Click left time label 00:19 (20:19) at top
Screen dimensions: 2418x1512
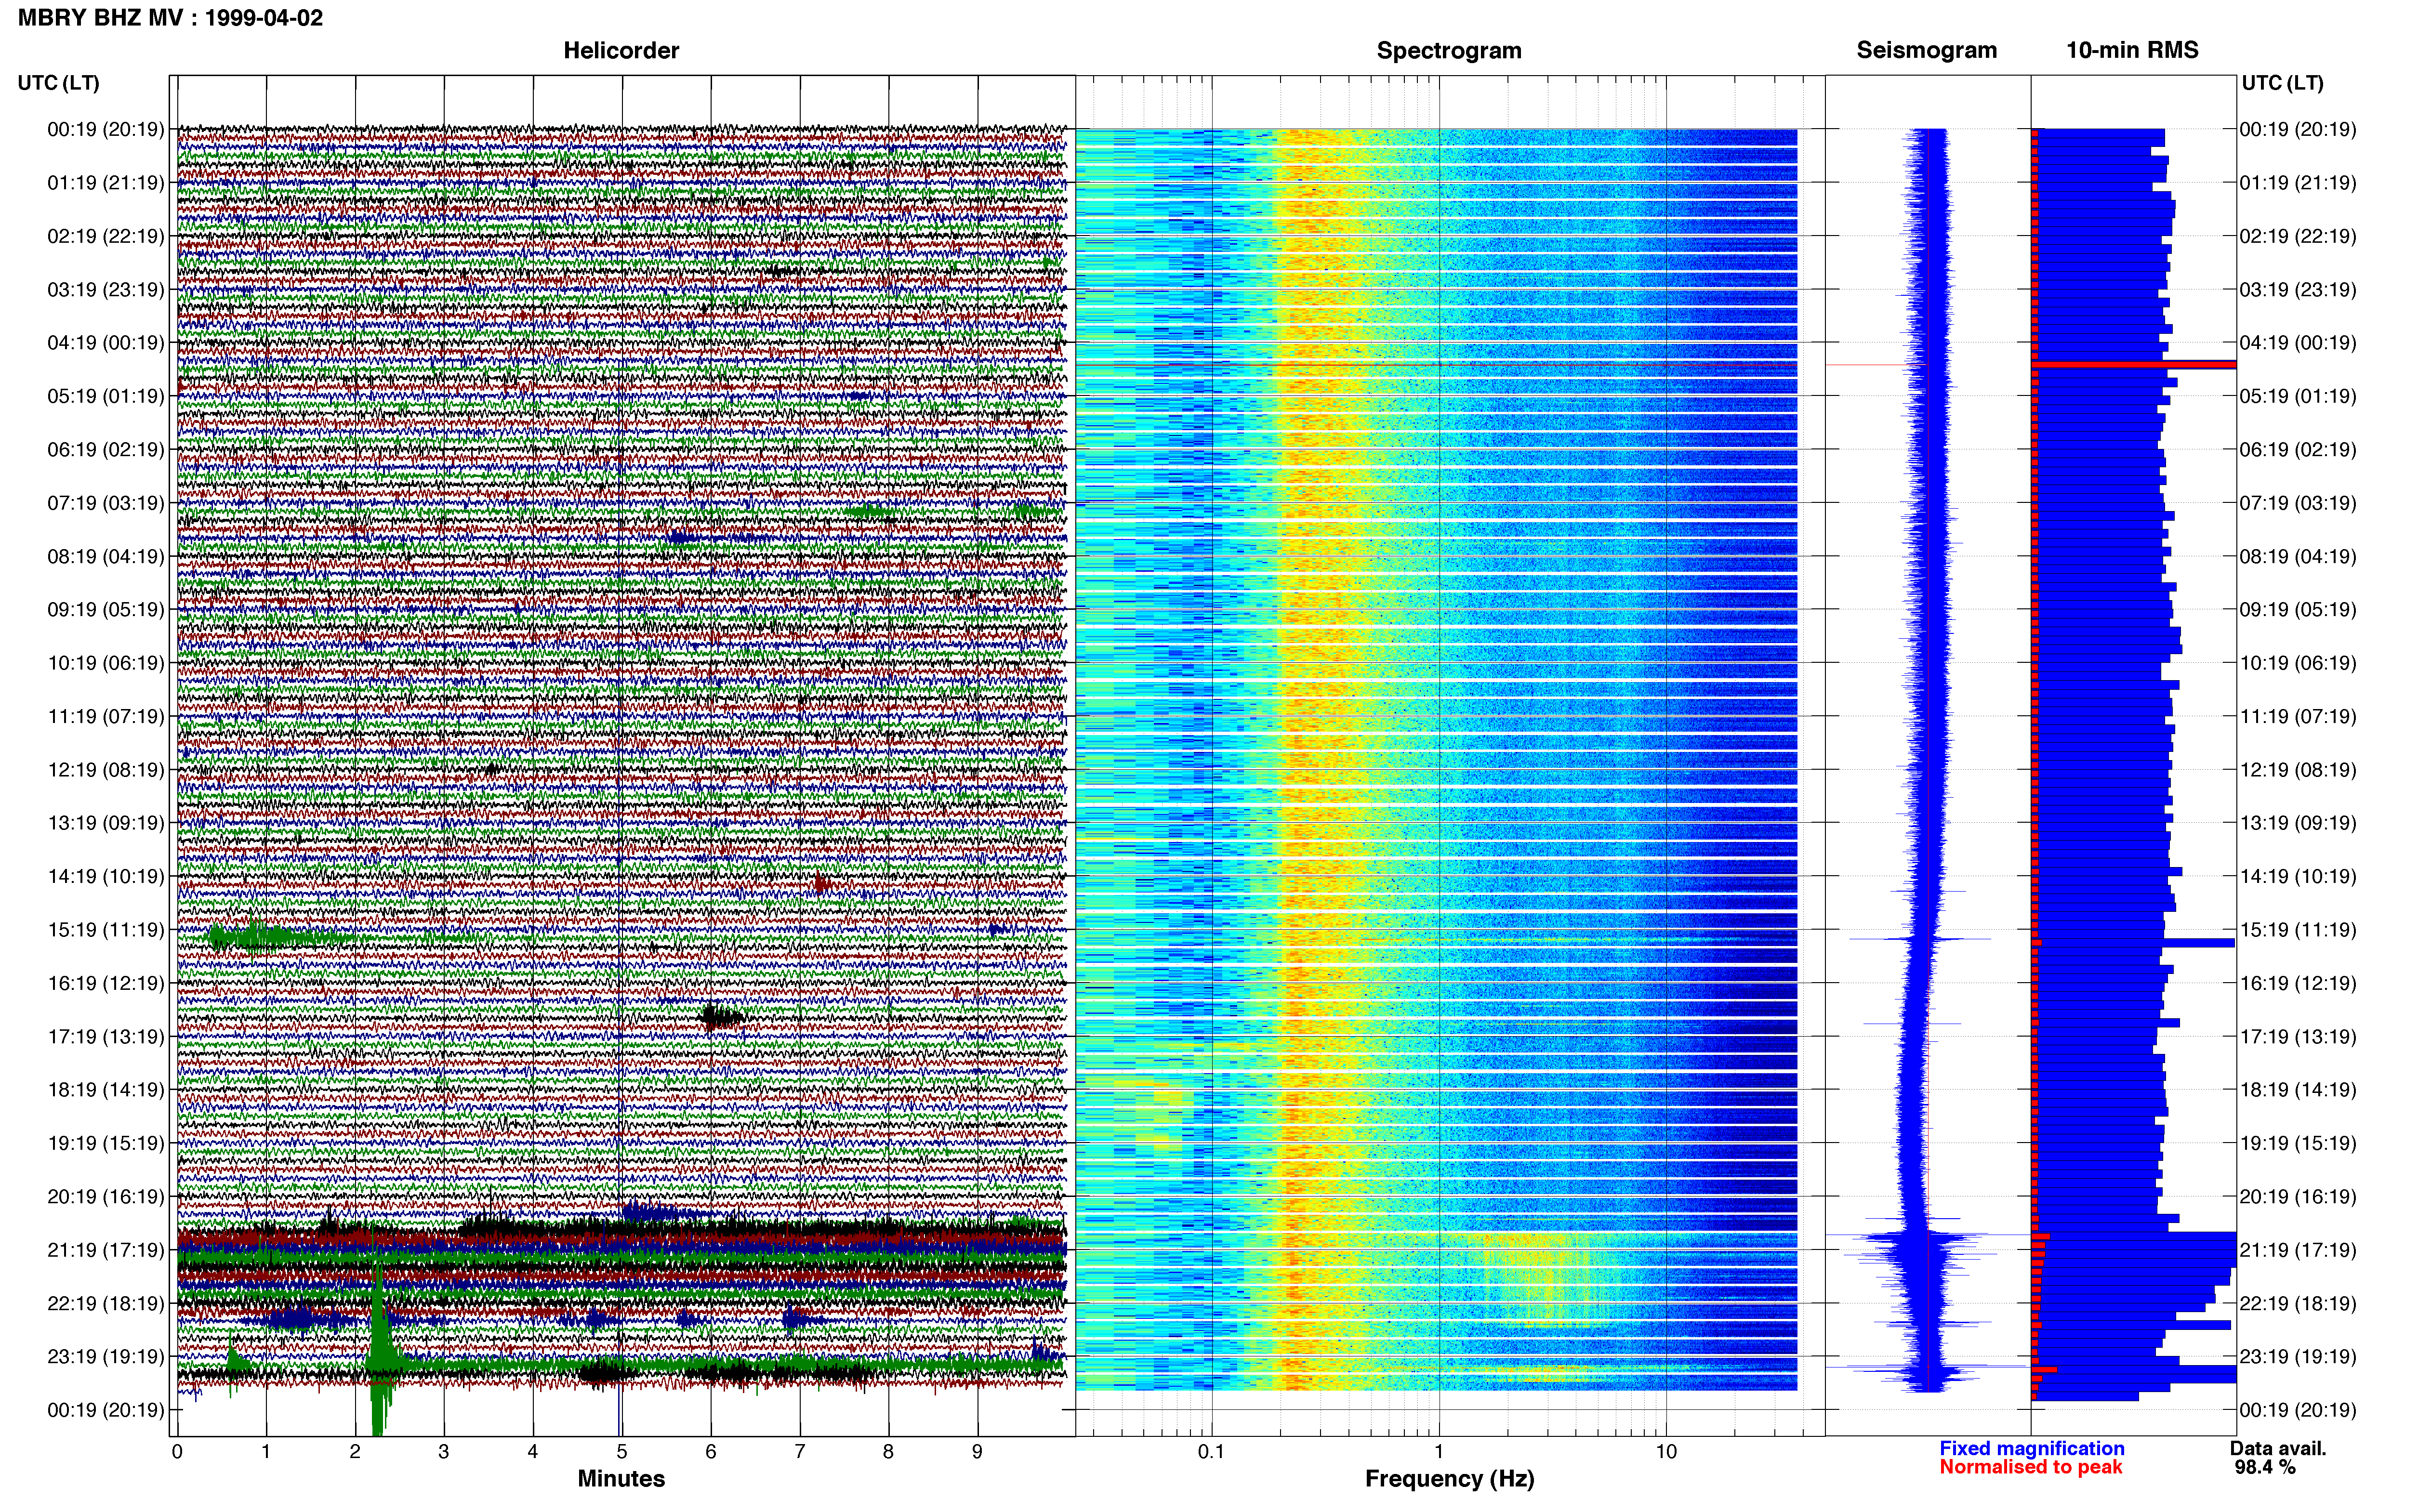[x=106, y=129]
